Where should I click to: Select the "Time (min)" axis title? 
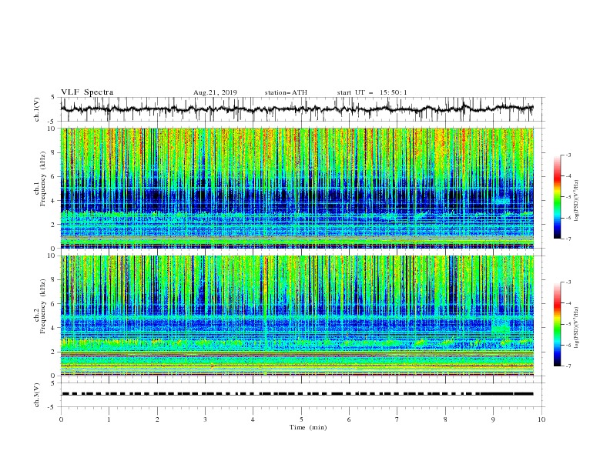click(x=308, y=427)
